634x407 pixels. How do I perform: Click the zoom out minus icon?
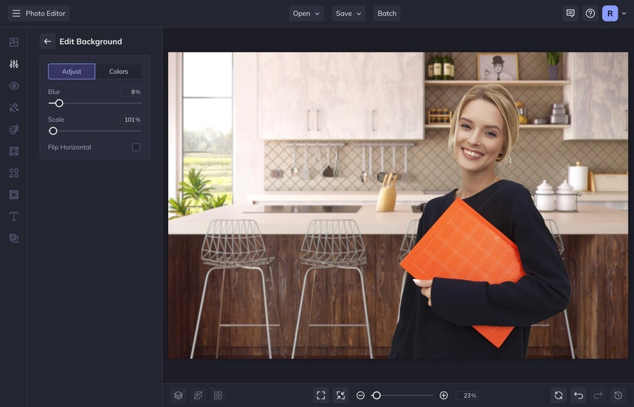tap(361, 396)
